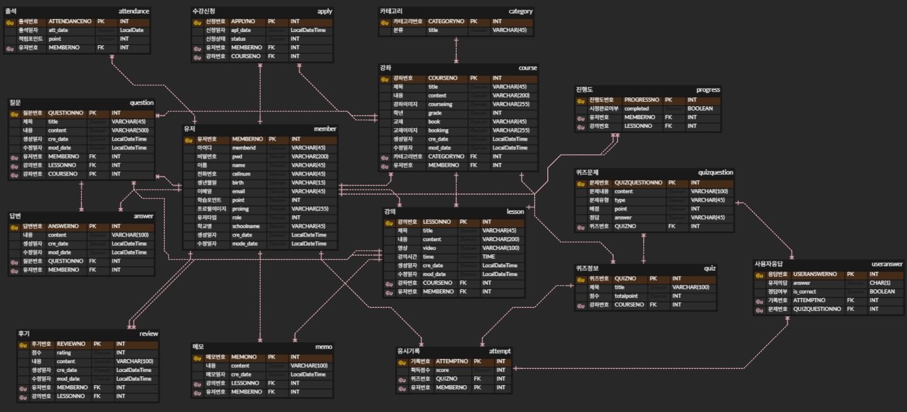907x412 pixels.
Task: Click the primary key icon in attendance table
Action: coord(10,22)
